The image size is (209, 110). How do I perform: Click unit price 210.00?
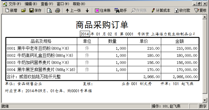pyautogui.click(x=144, y=48)
